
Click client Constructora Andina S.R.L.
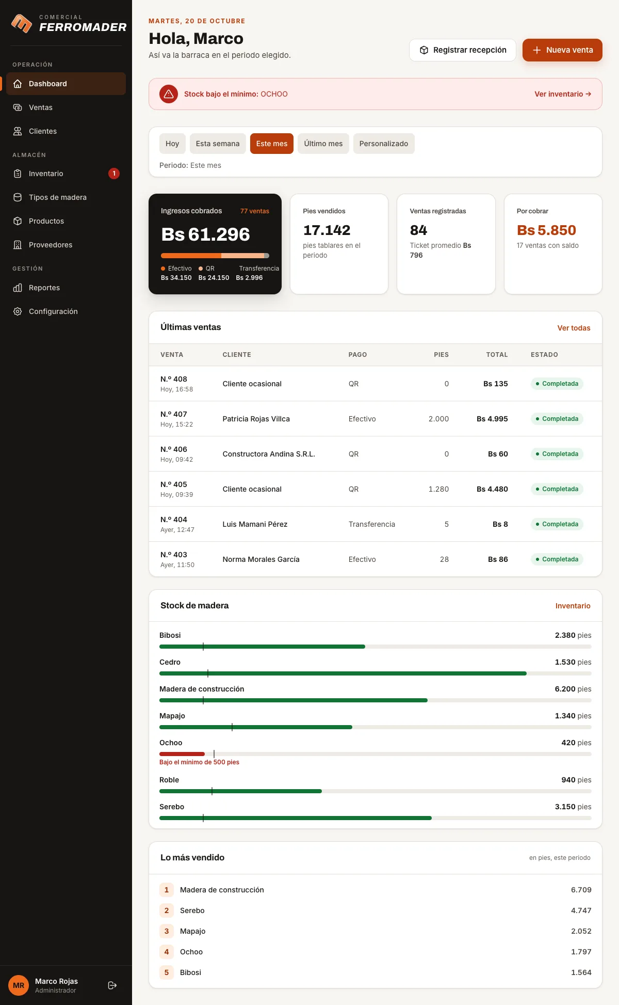pos(269,454)
